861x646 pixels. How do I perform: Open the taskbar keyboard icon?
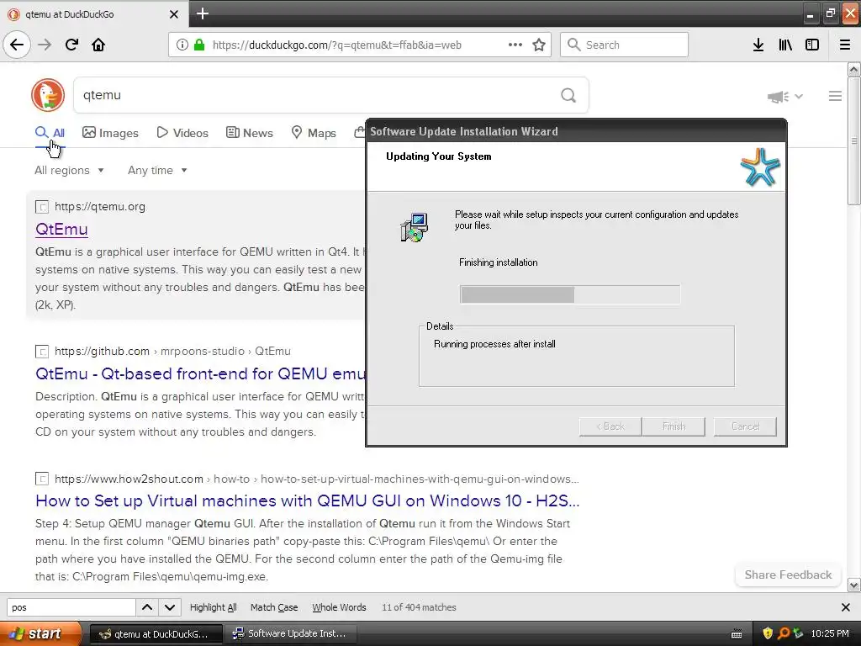pyautogui.click(x=737, y=634)
